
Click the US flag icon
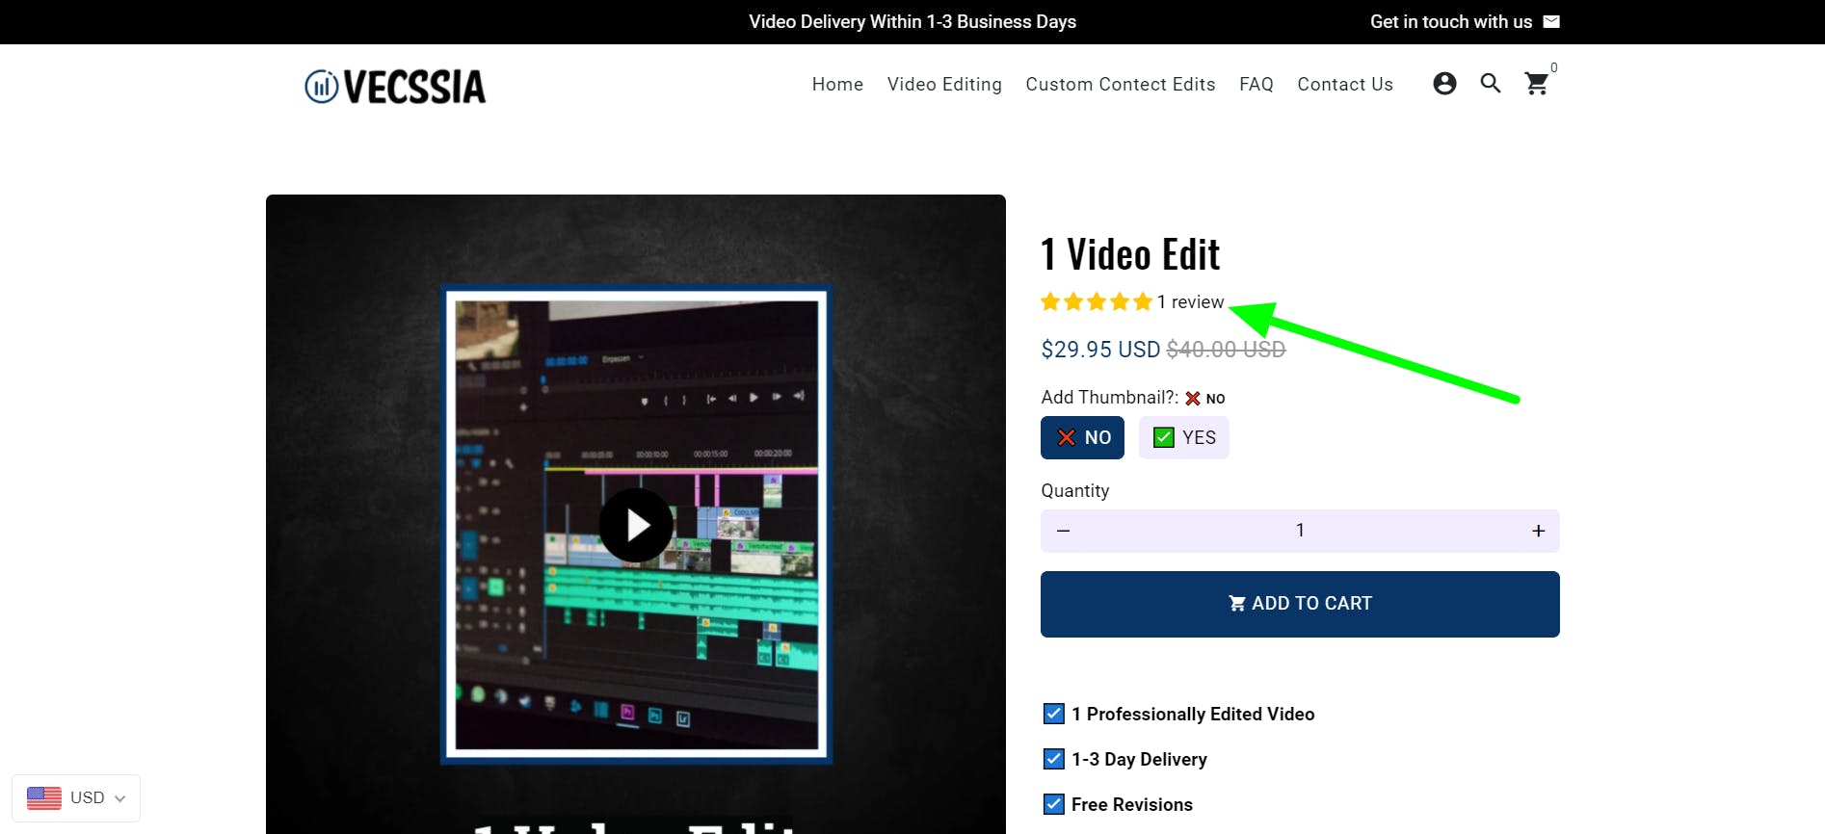click(x=44, y=797)
